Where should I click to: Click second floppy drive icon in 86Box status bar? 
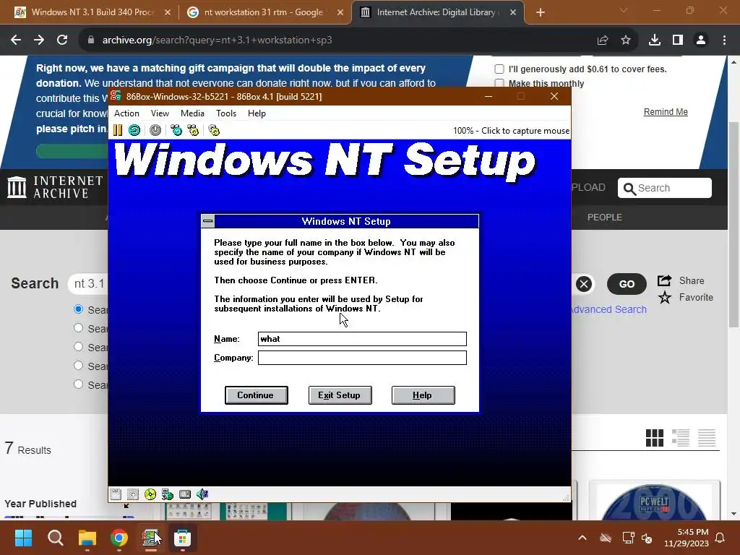click(x=133, y=494)
